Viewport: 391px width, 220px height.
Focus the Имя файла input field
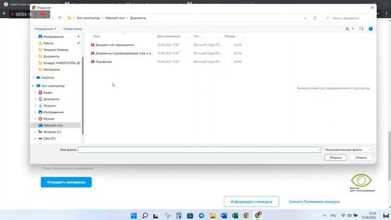pos(199,150)
